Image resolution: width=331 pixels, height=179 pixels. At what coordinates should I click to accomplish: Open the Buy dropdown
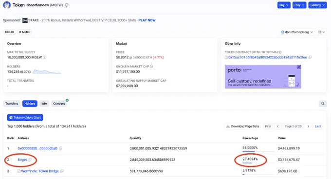[284, 5]
